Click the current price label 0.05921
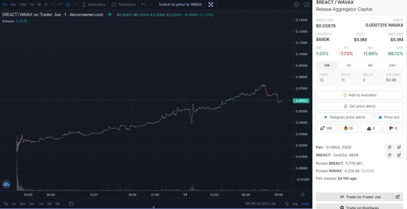The image size is (407, 209). click(302, 101)
